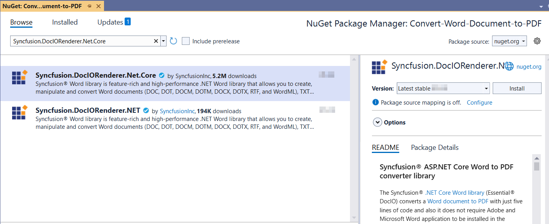Open tab list dropdown arrow at top right
This screenshot has width=549, height=224.
(x=541, y=7)
